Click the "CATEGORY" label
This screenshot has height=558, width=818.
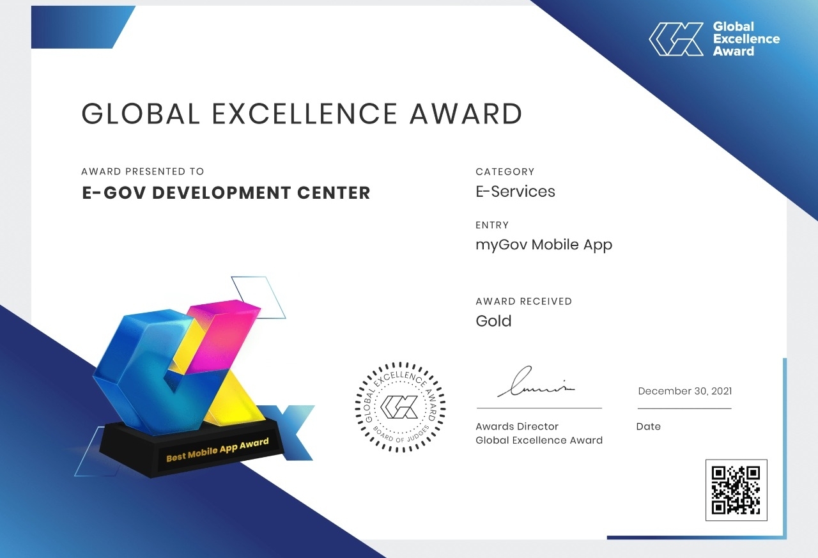505,171
